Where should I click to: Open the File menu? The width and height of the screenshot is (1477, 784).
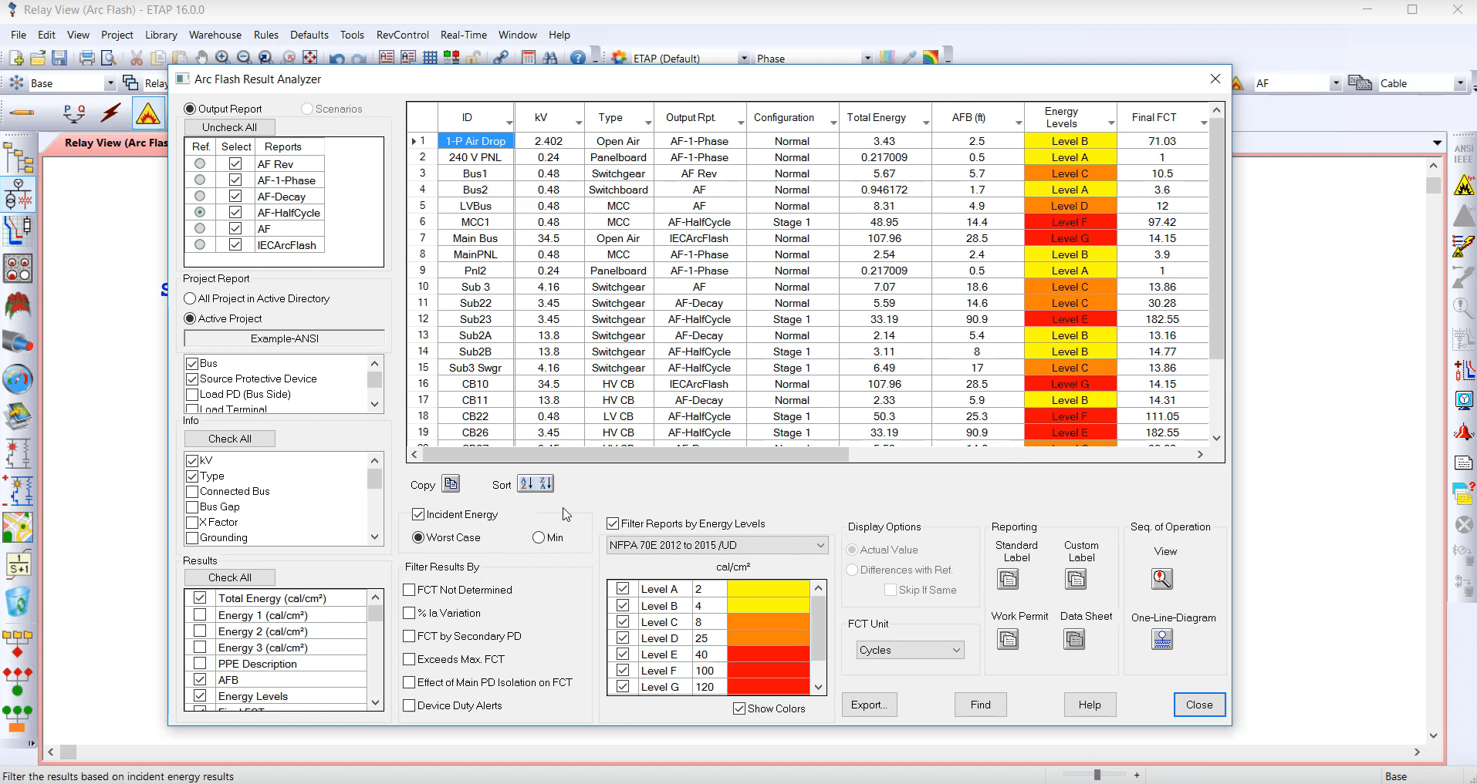(x=19, y=35)
